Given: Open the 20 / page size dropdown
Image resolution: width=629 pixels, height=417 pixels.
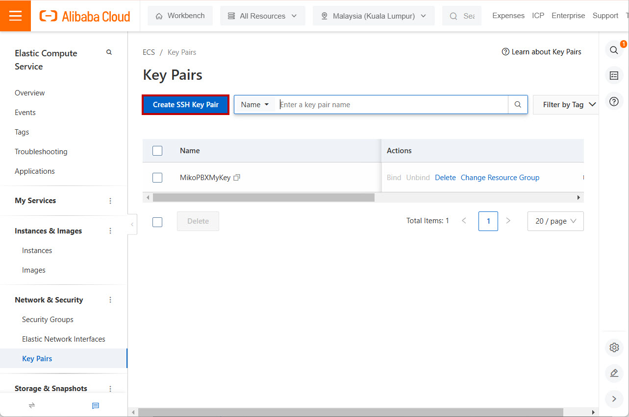Looking at the screenshot, I should (555, 221).
